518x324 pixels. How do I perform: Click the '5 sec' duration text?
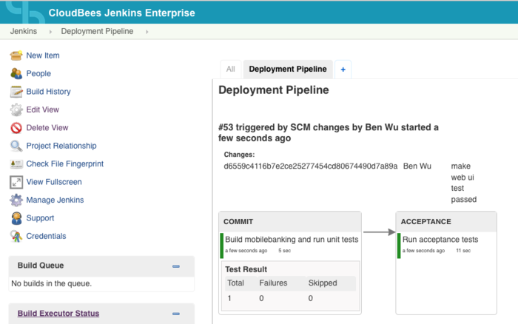pos(284,251)
